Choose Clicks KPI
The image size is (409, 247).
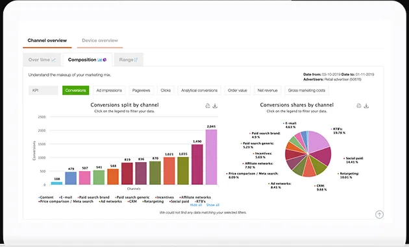[x=166, y=90]
